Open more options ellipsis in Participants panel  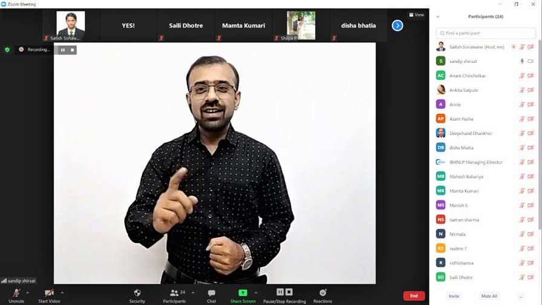click(521, 297)
